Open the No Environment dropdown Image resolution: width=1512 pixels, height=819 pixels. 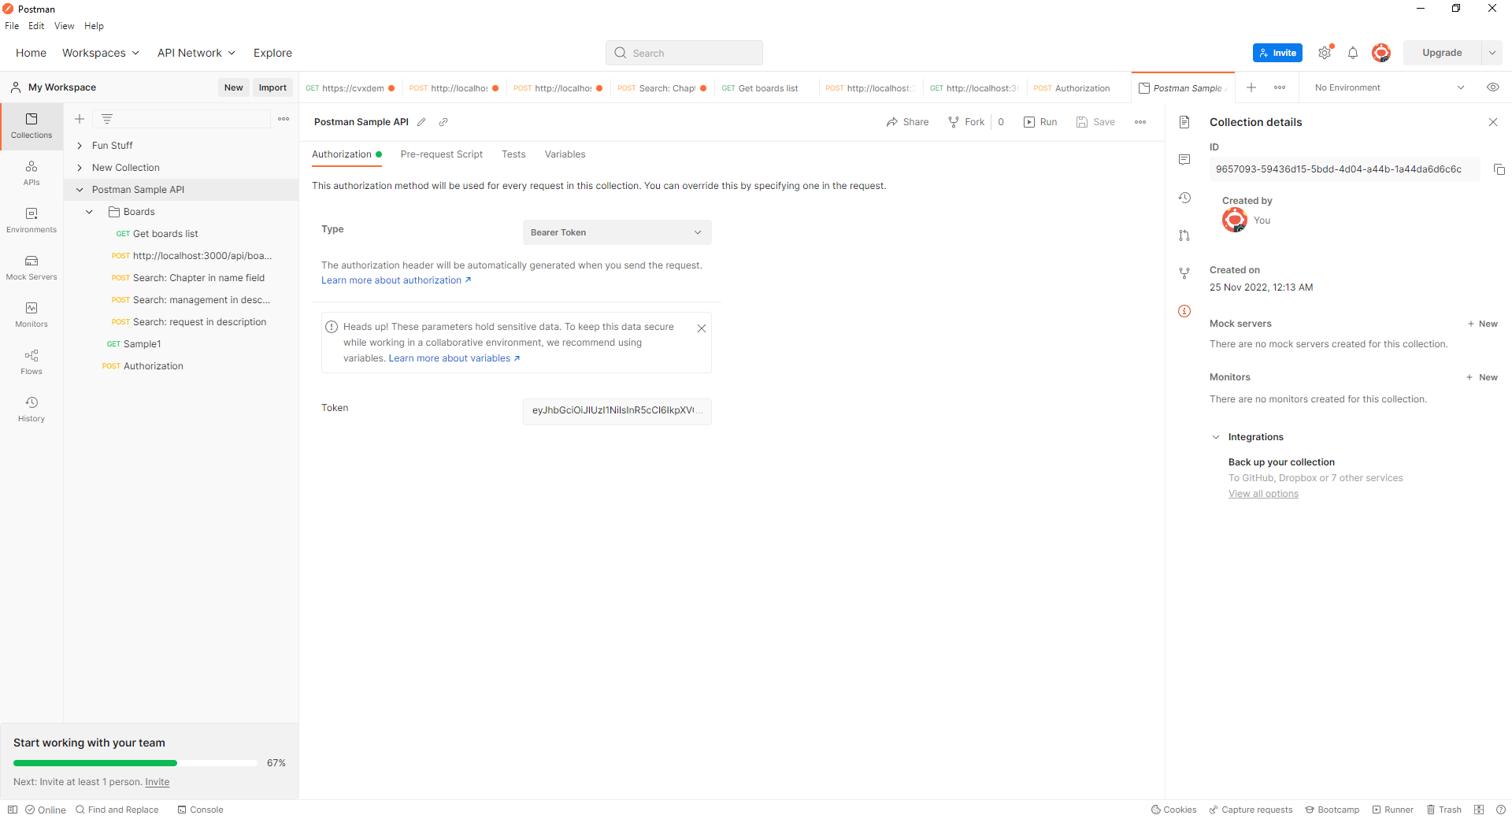click(1389, 87)
